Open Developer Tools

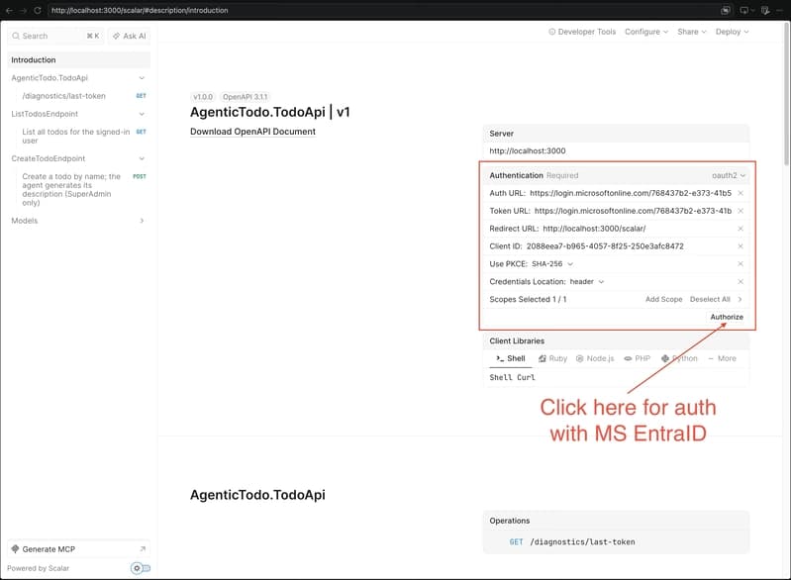tap(582, 32)
